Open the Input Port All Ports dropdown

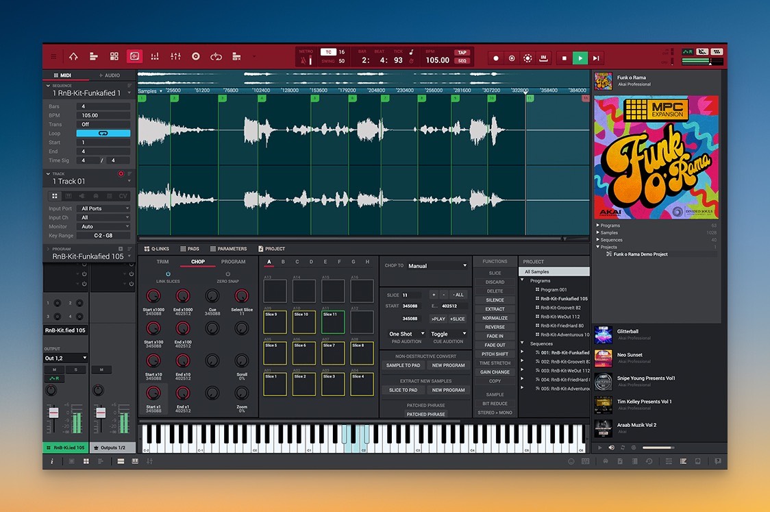point(104,208)
